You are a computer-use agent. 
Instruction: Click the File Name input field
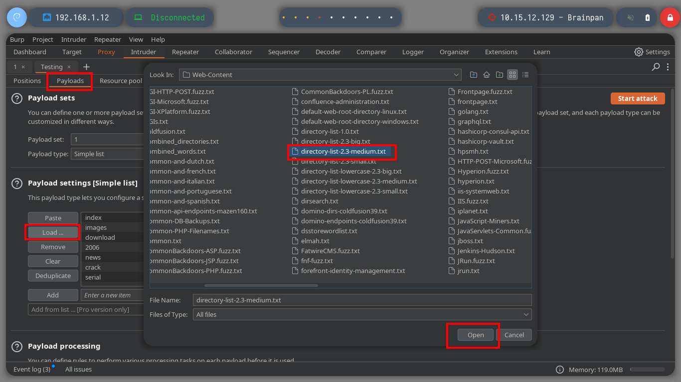(362, 300)
